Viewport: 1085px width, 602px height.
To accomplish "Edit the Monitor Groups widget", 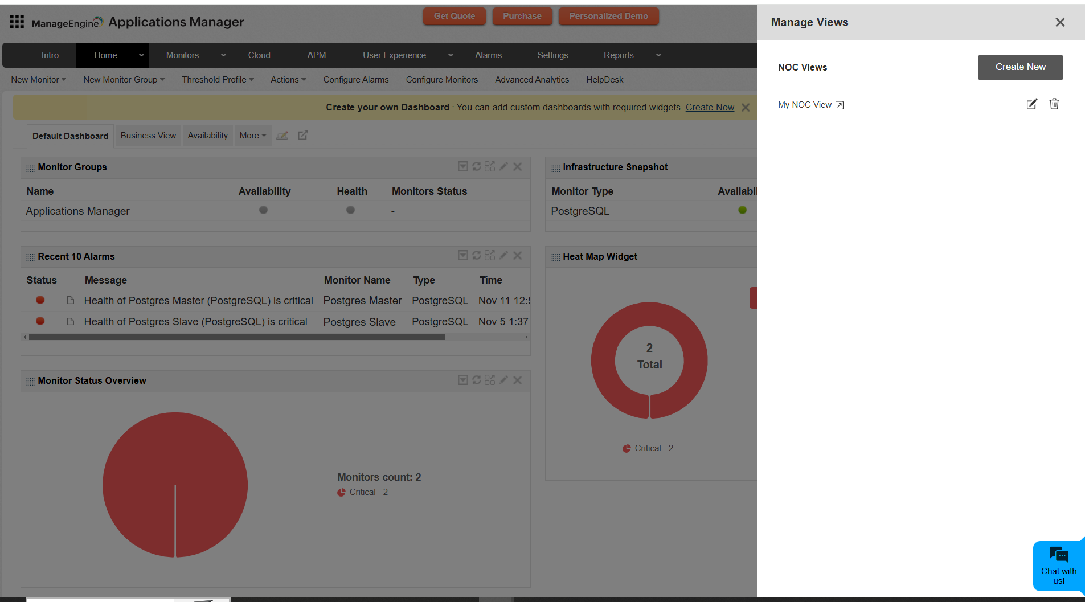I will click(x=503, y=166).
